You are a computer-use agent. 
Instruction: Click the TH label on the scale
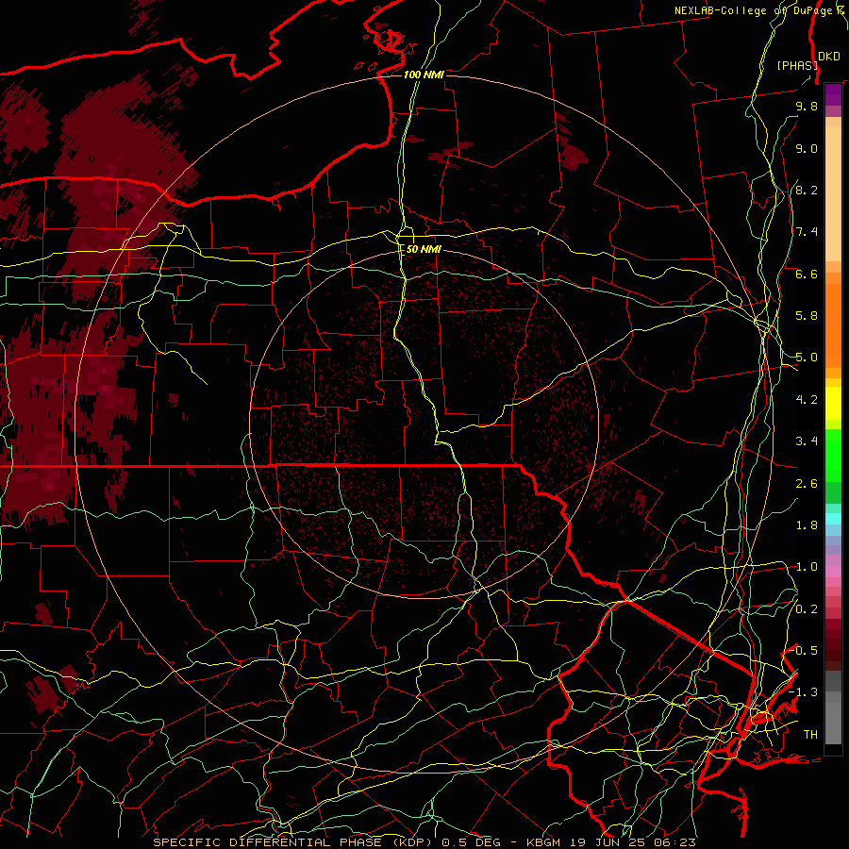click(810, 735)
